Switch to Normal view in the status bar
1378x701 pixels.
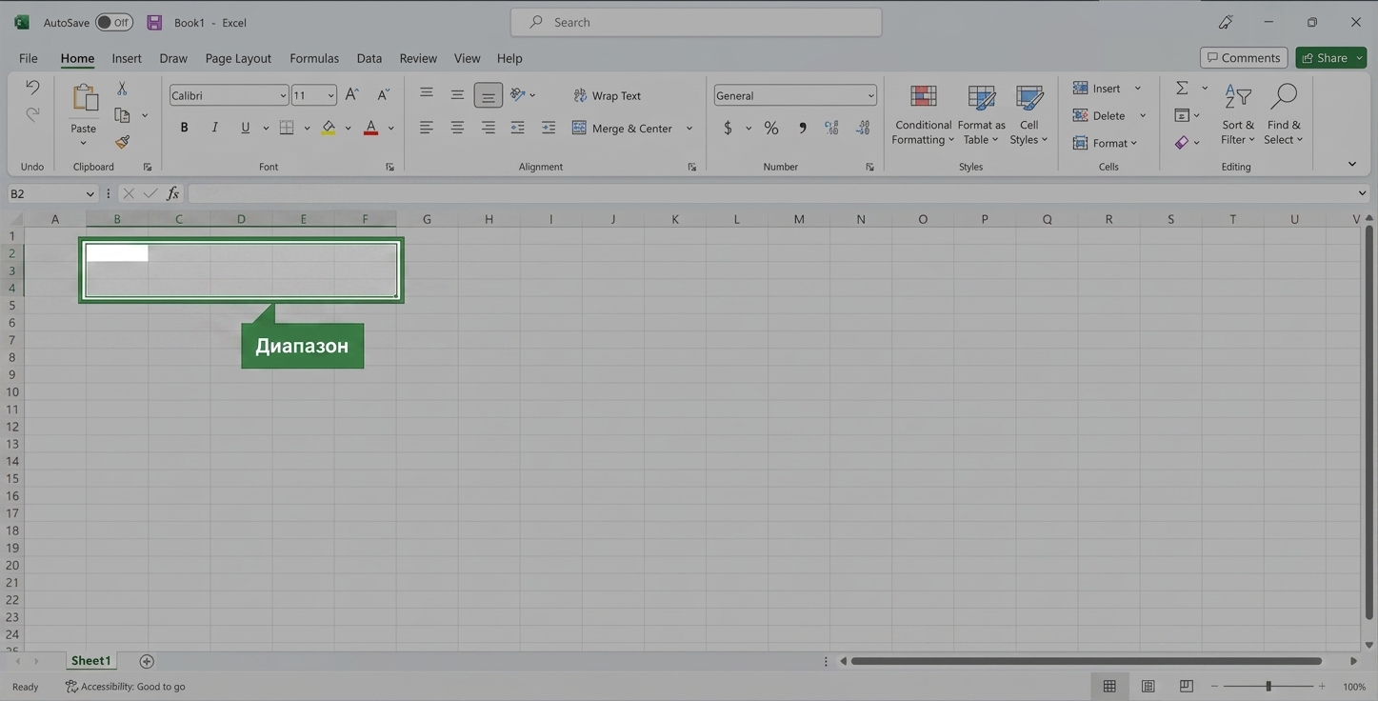pyautogui.click(x=1109, y=686)
